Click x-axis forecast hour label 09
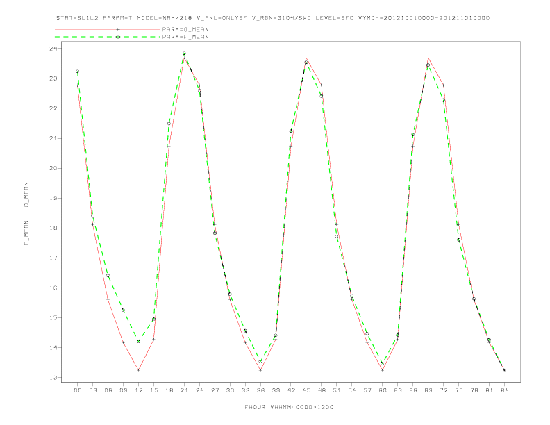This screenshot has height=425, width=550. pyautogui.click(x=123, y=390)
